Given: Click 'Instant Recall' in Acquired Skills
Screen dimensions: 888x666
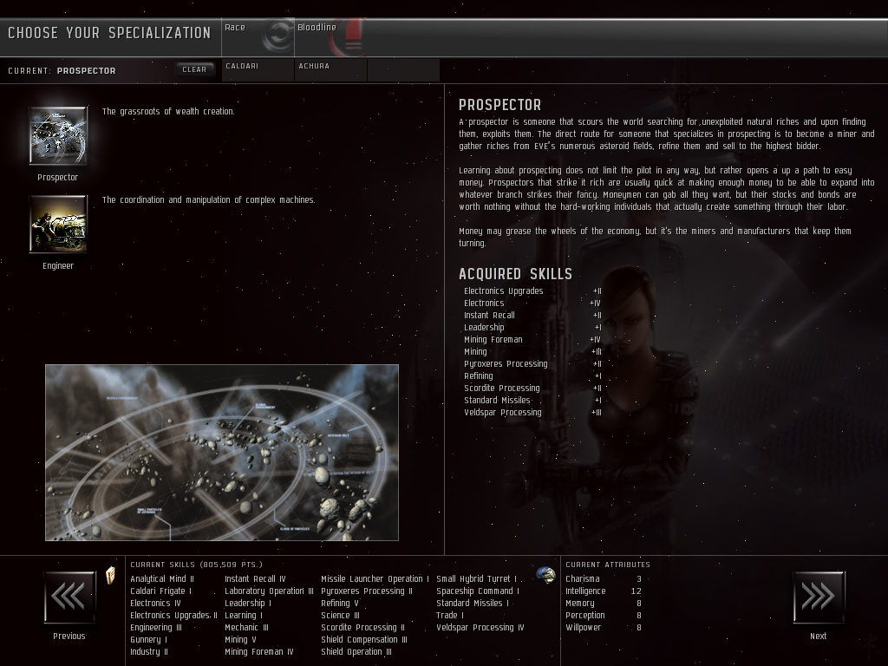Looking at the screenshot, I should coord(489,316).
